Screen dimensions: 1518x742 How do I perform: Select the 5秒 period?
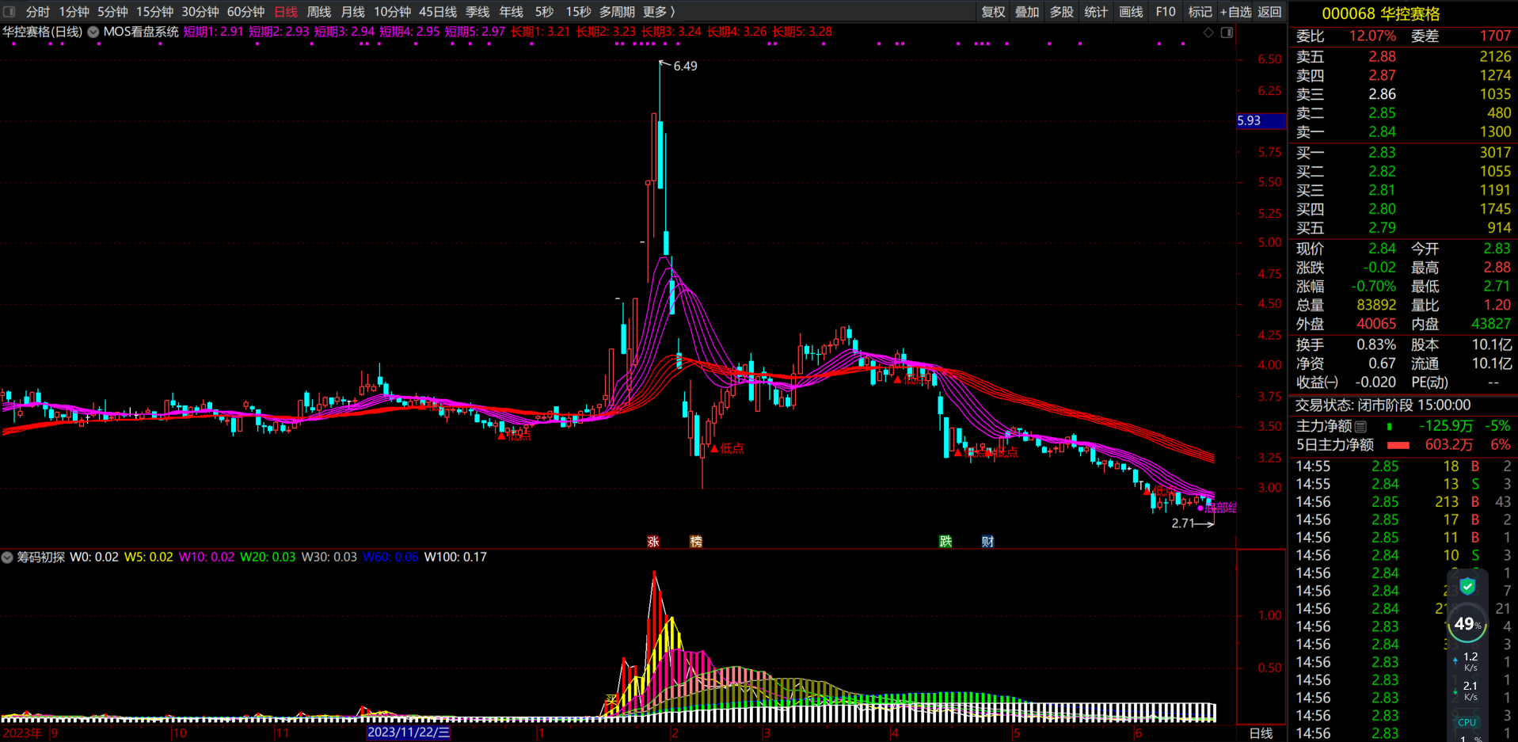pyautogui.click(x=544, y=12)
